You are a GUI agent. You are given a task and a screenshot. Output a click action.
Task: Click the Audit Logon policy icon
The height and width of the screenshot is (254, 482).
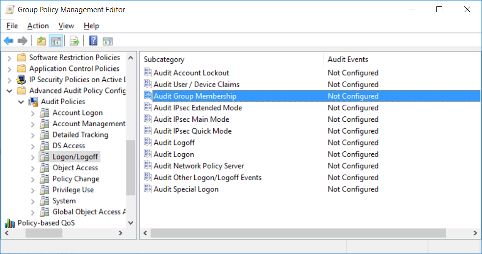[148, 154]
